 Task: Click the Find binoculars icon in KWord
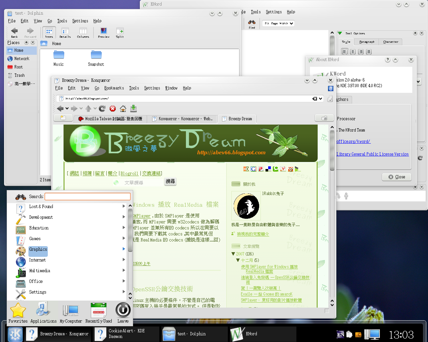point(252,23)
